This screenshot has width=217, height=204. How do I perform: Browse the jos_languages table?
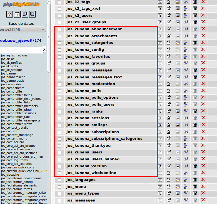(160, 180)
